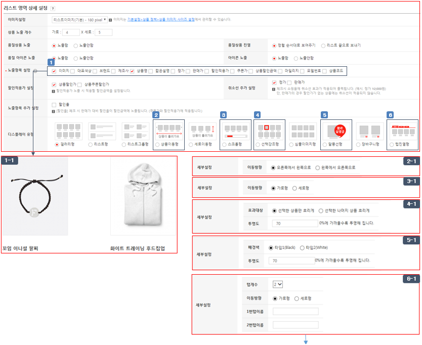Enable the 할인율 checkbox

coord(55,105)
